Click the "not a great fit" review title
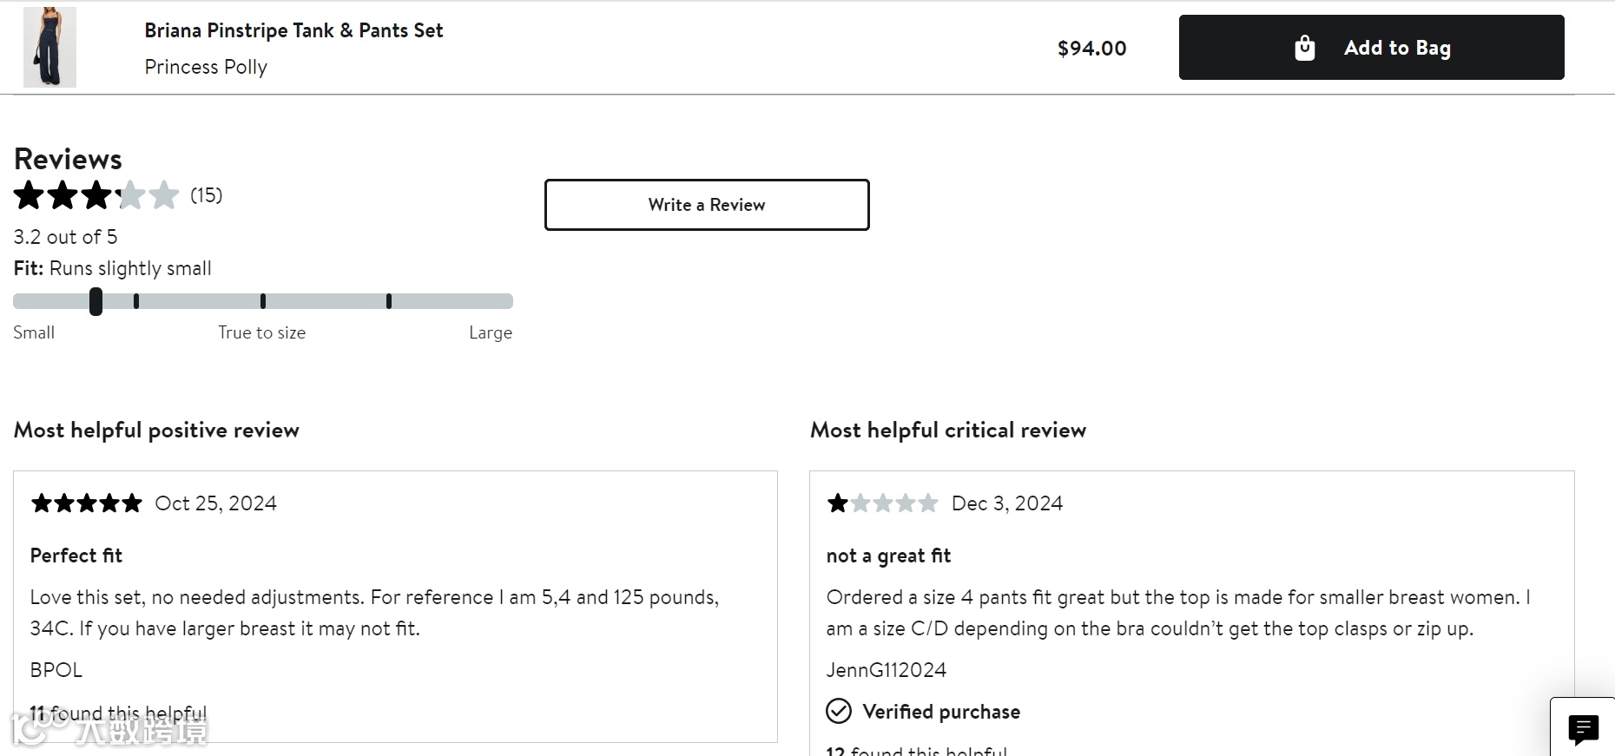The height and width of the screenshot is (756, 1615). [888, 555]
